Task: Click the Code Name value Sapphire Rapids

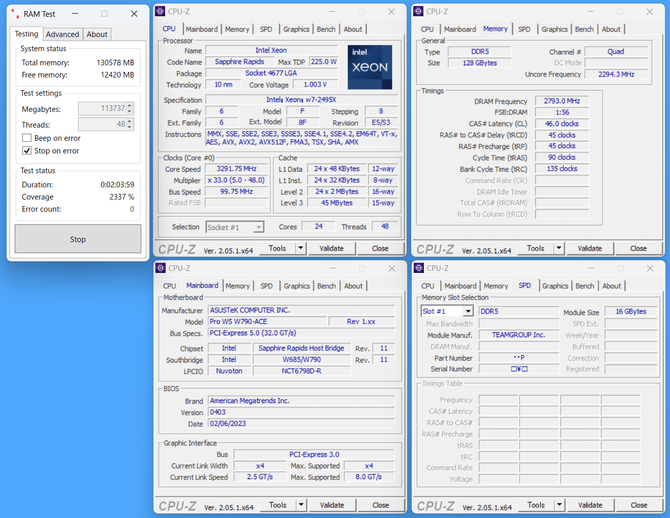Action: click(x=240, y=62)
